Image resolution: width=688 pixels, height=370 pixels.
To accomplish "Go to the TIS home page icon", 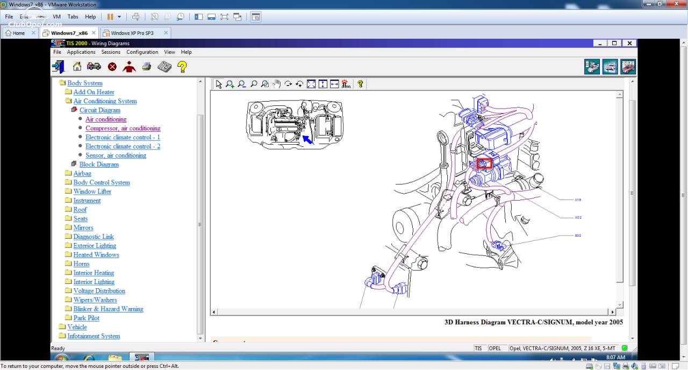I will [77, 67].
